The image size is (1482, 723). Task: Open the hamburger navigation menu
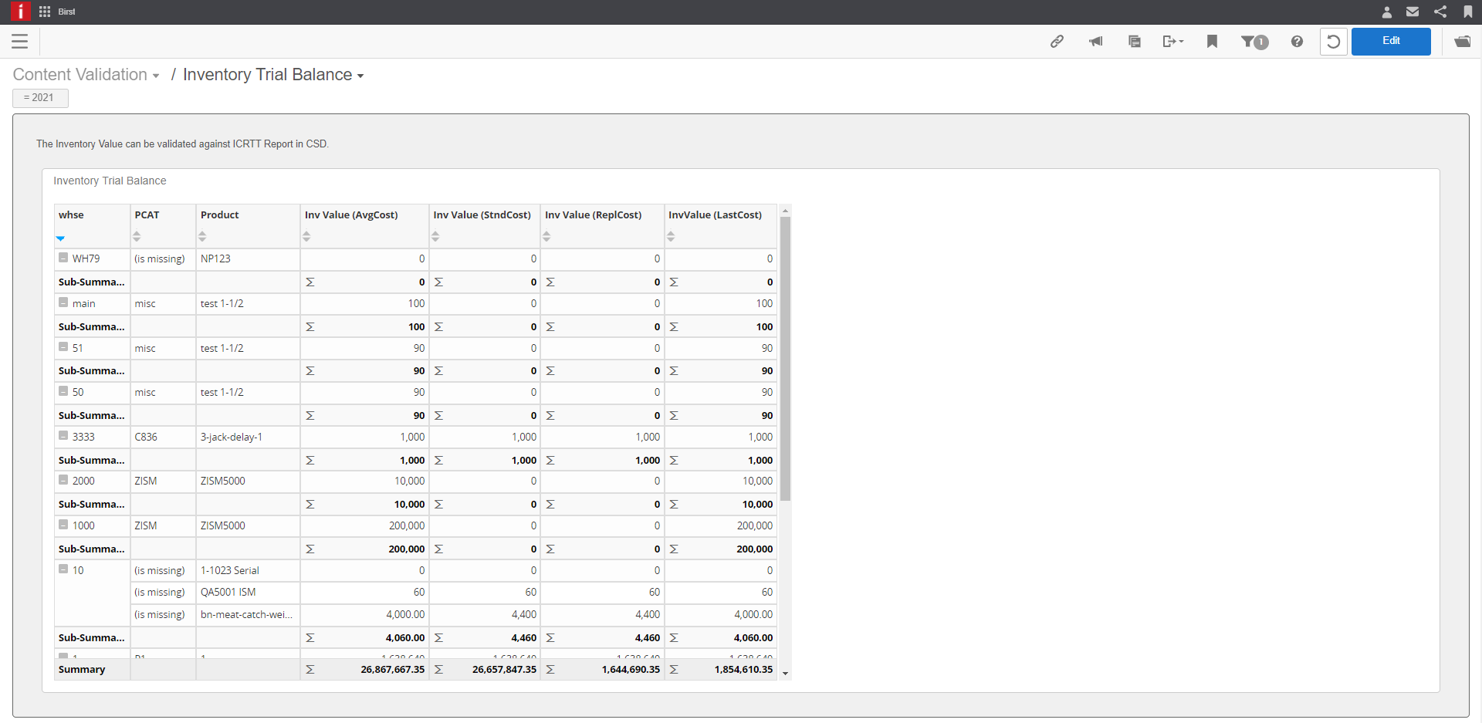20,41
